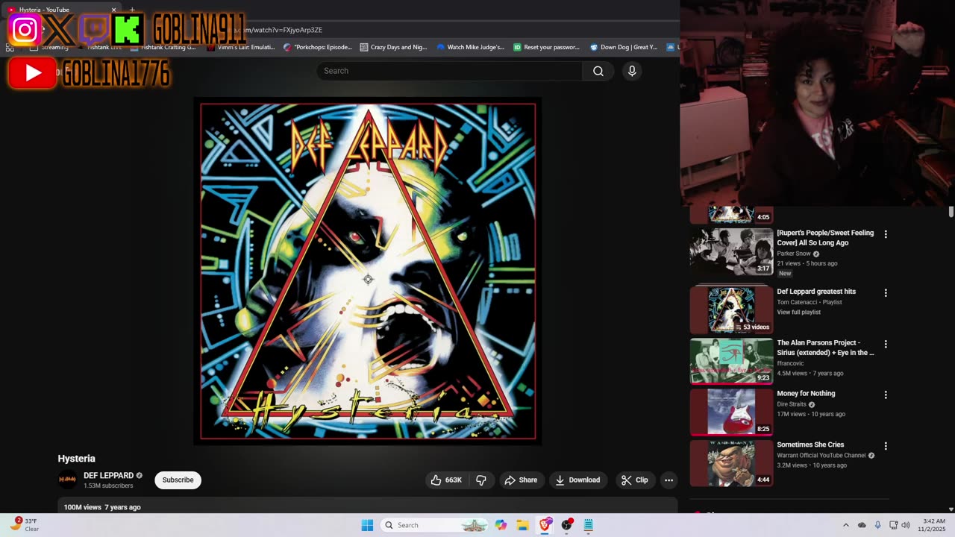Click 'Tom Catenacci · Playlist' text
The width and height of the screenshot is (955, 537).
[x=810, y=302]
